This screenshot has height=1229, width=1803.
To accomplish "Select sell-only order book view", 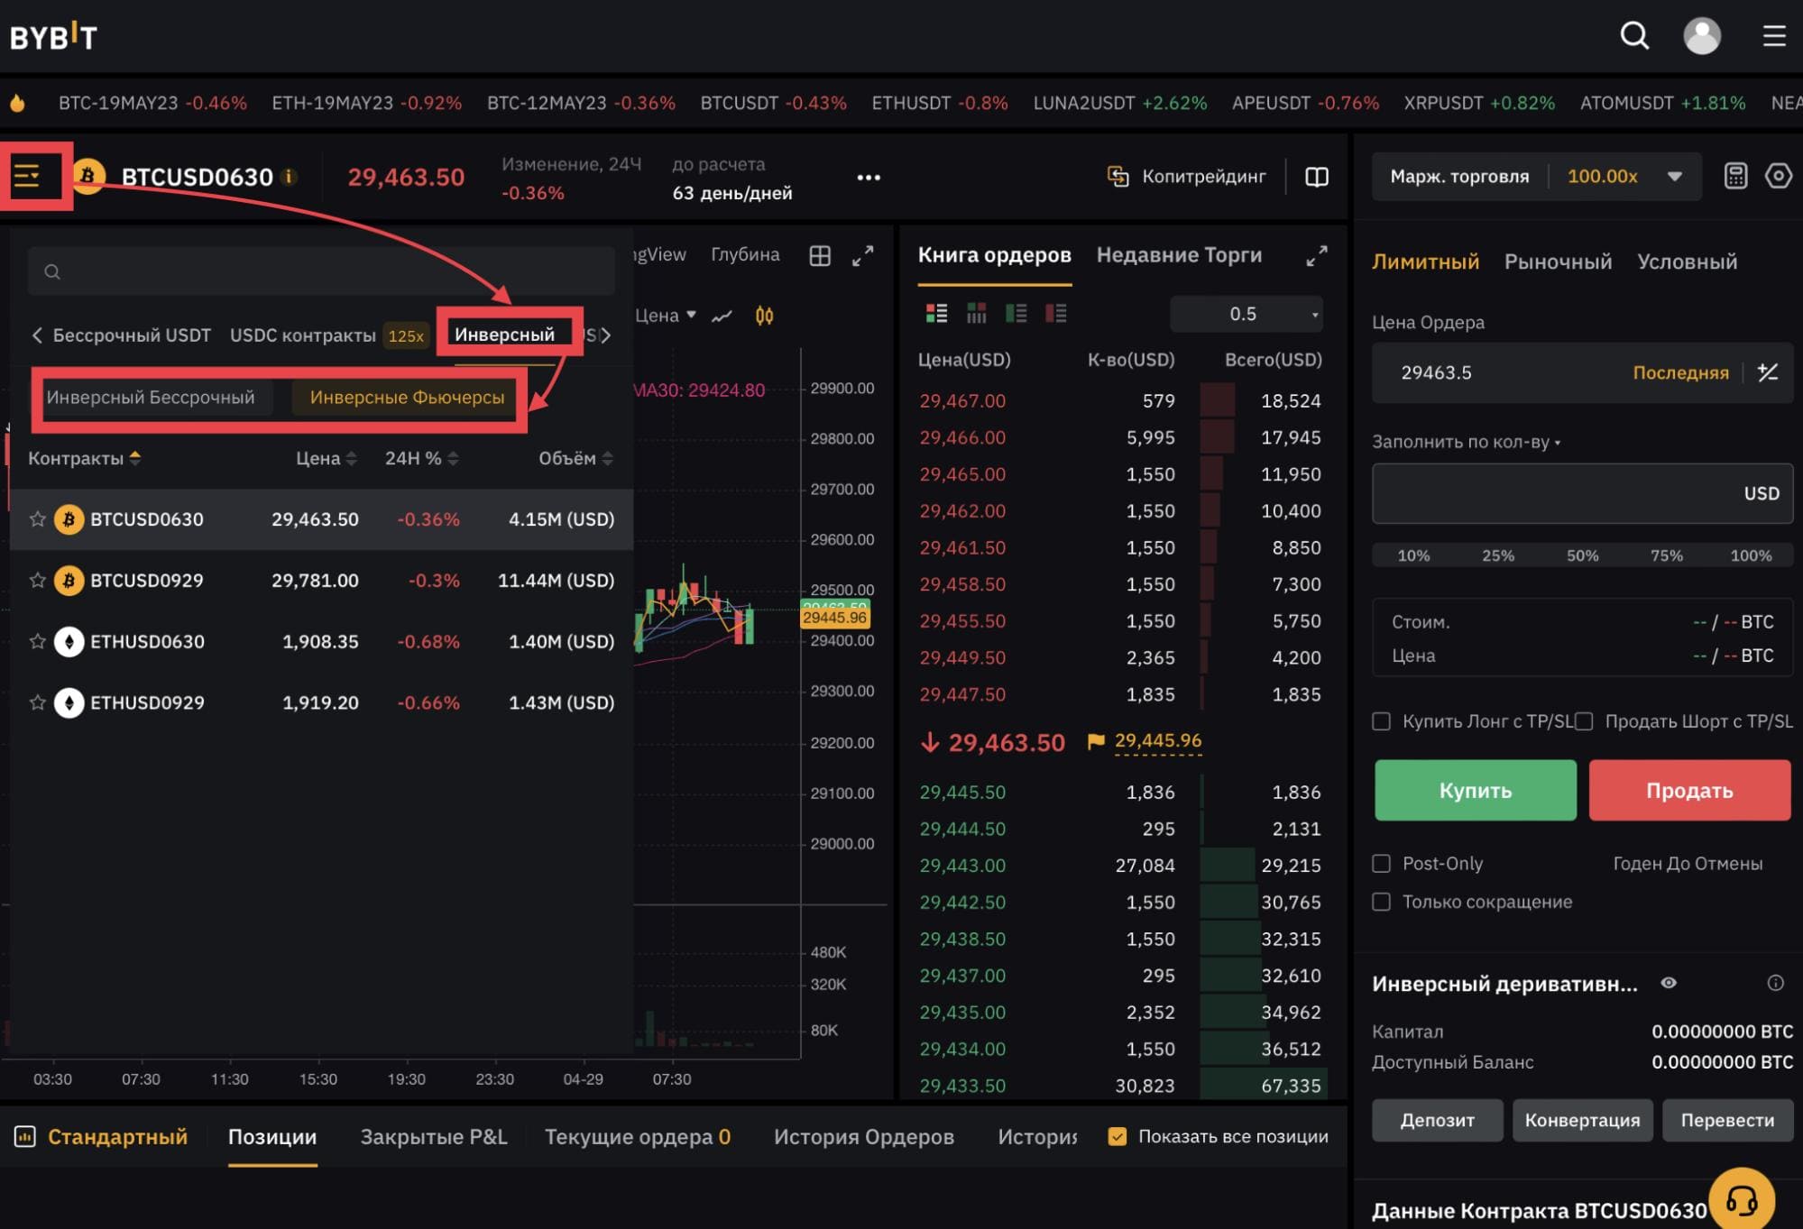I will 1055,314.
